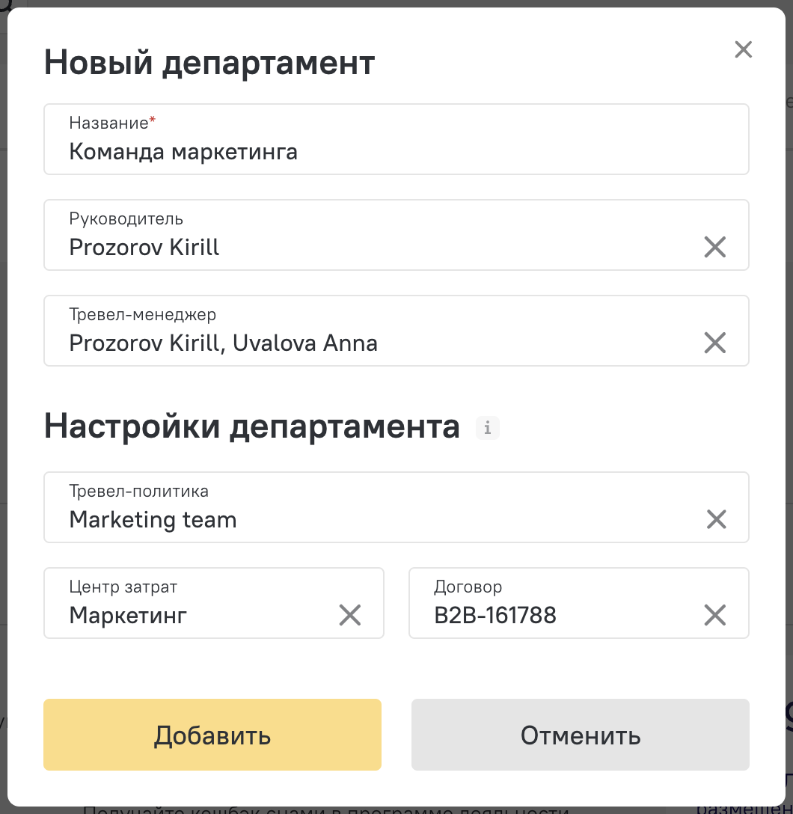Click the Новый департамент heading

pyautogui.click(x=209, y=63)
